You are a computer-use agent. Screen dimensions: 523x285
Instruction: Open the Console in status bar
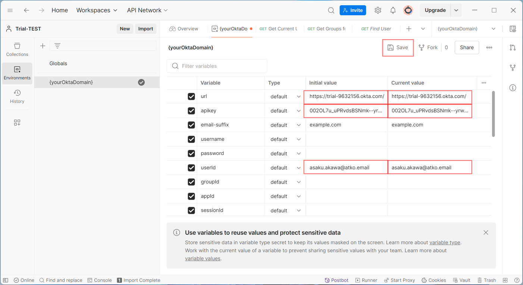[100, 280]
